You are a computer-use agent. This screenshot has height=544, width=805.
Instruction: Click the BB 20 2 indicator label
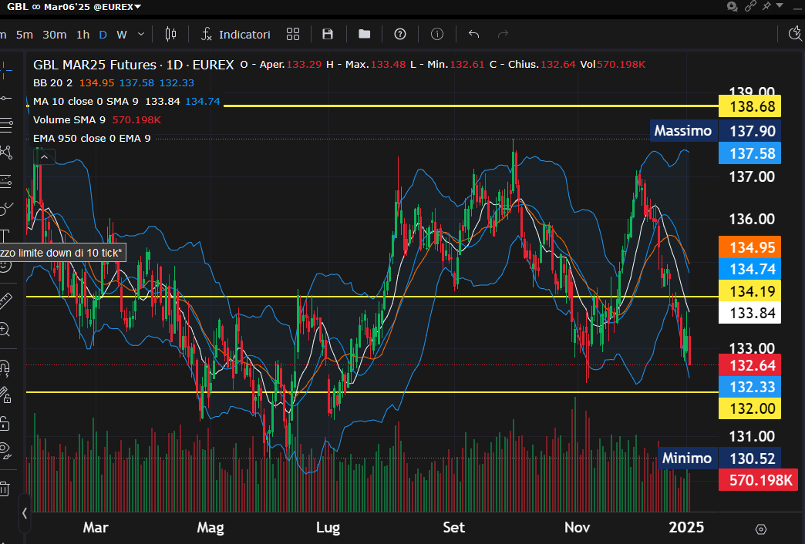point(54,83)
